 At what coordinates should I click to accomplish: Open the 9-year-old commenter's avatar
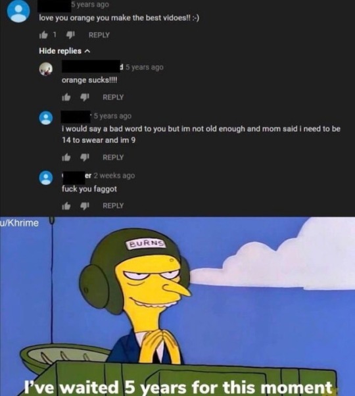[x=45, y=118]
